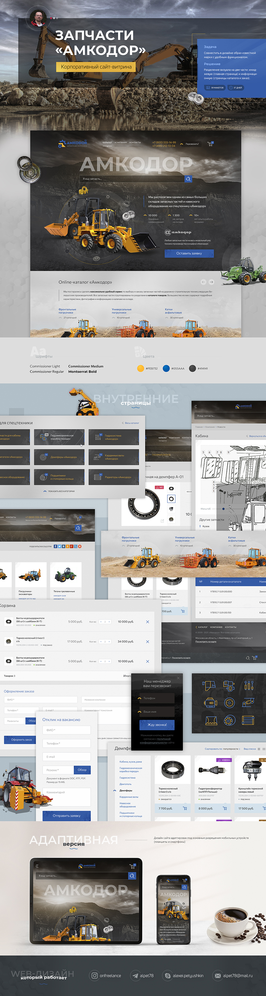Tap the search button in the tablet mockup
The image size is (266, 996).
tap(132, 876)
